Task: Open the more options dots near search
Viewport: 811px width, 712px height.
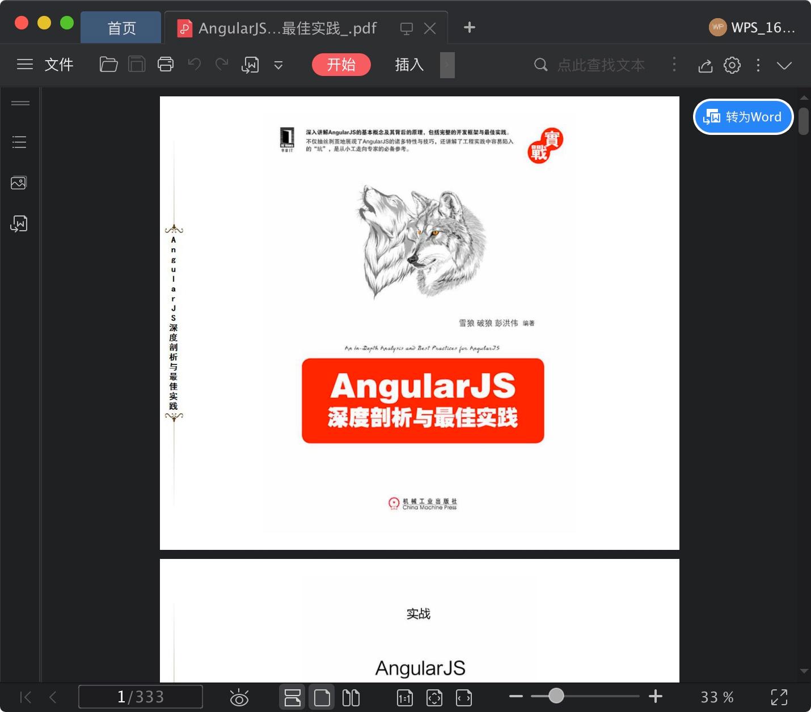Action: click(x=674, y=65)
